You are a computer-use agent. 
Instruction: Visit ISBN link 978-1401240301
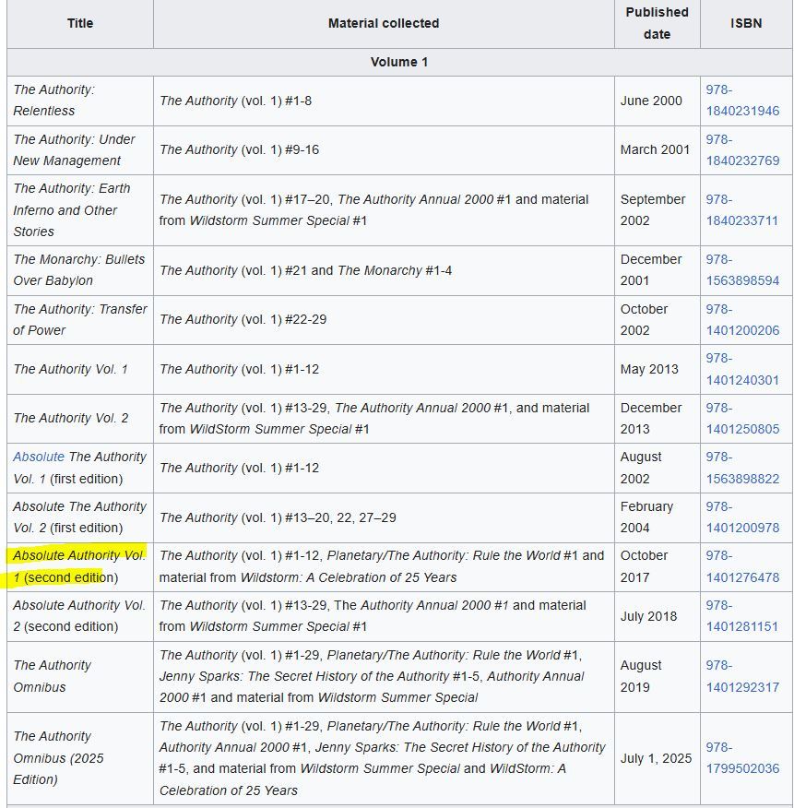point(742,369)
